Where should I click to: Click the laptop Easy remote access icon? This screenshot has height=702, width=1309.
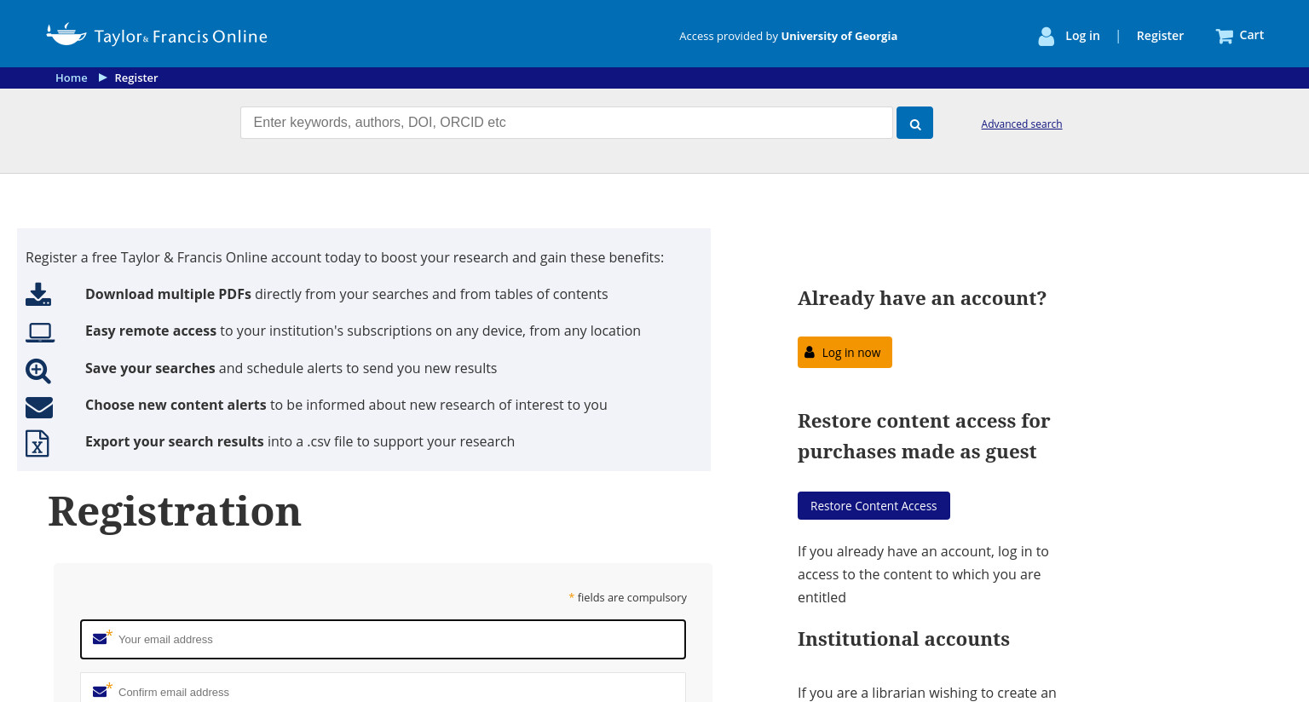pyautogui.click(x=40, y=332)
